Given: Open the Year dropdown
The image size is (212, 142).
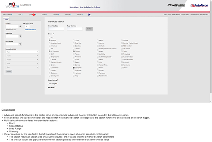Looking at the screenshot, I should (22, 52).
